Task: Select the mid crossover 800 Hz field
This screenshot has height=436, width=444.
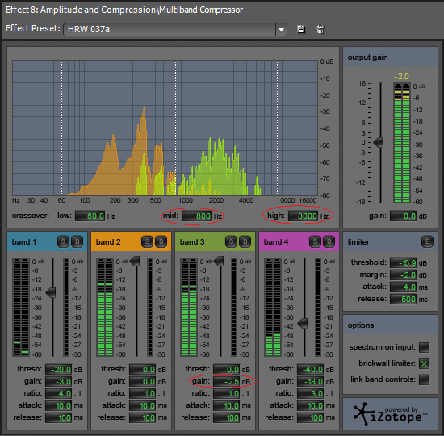Action: click(x=197, y=216)
